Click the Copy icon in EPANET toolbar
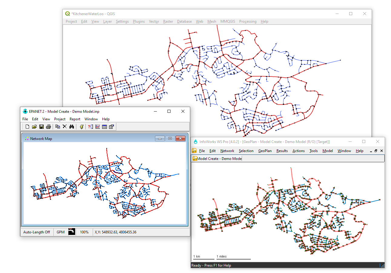The height and width of the screenshot is (273, 391). [x=58, y=127]
